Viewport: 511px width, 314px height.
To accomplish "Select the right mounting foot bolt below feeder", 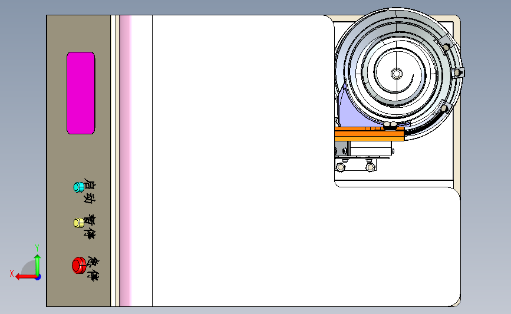I will pos(370,167).
